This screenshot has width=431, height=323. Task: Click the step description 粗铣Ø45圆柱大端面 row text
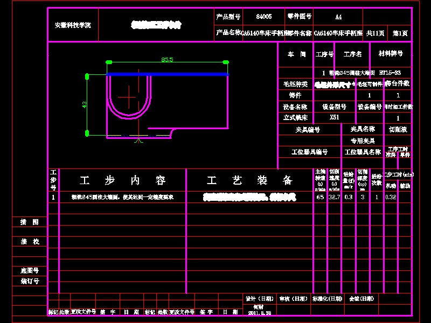click(x=123, y=197)
